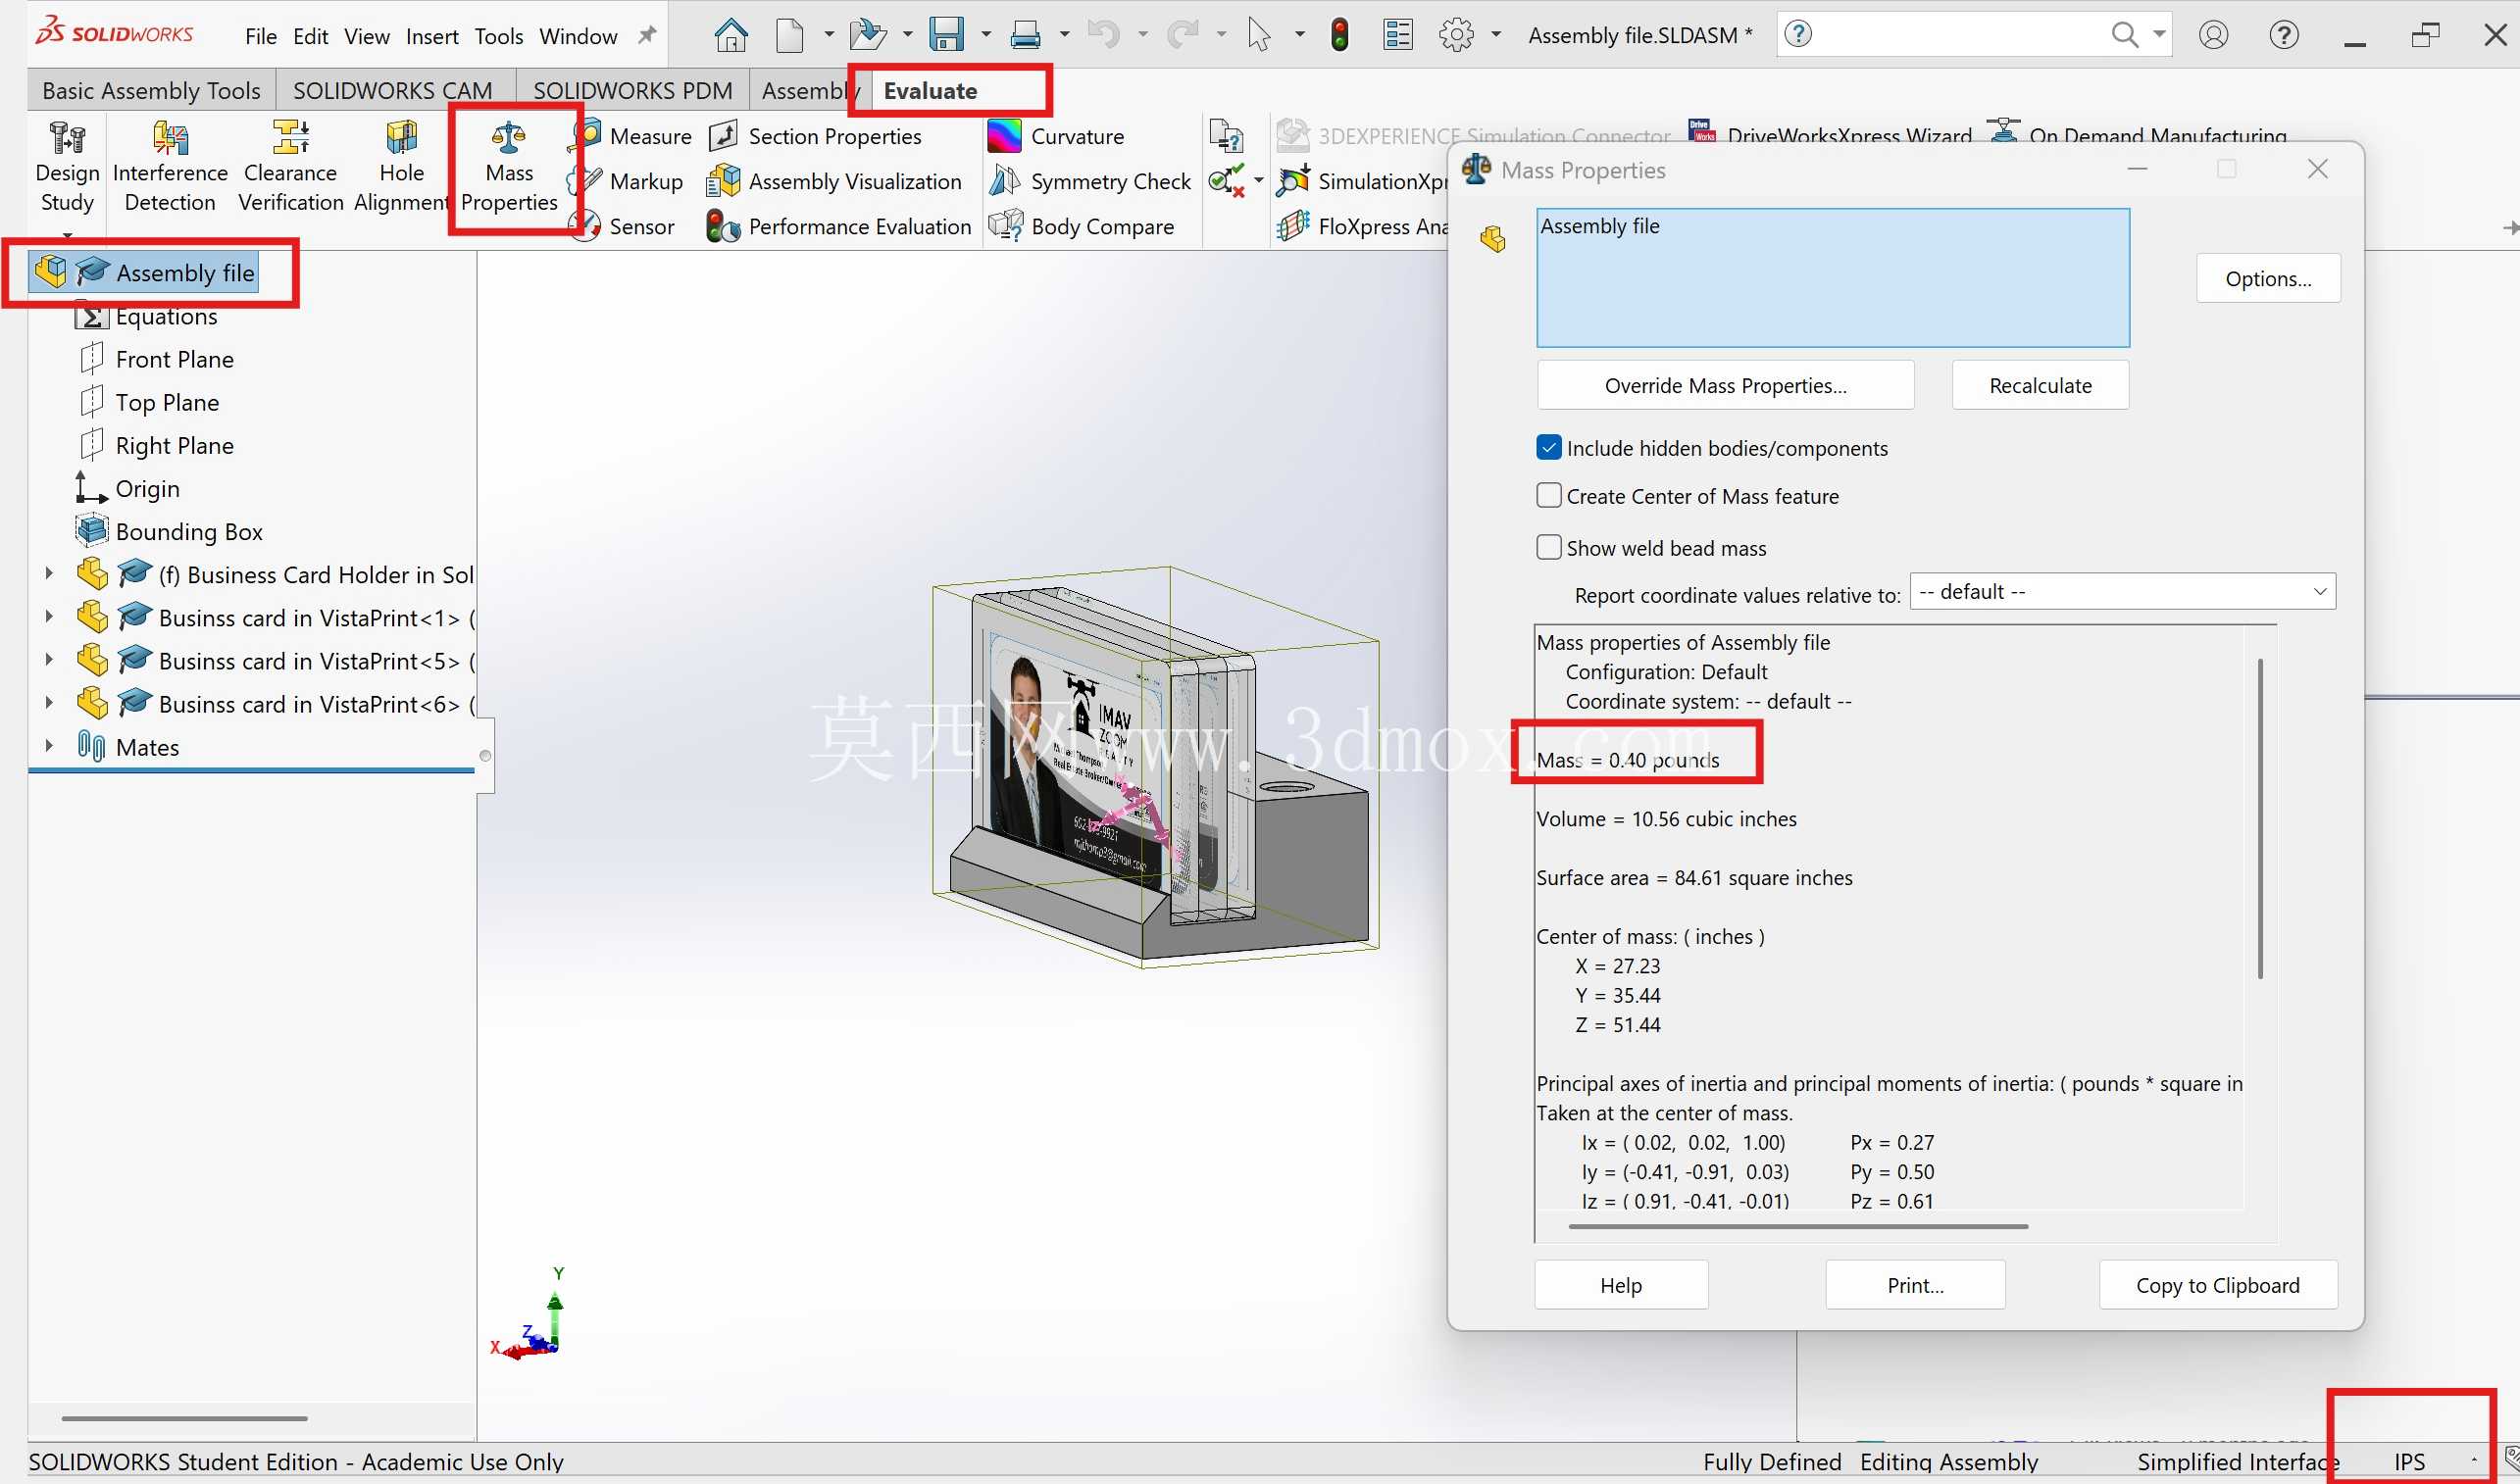Expand the Mates folder
The width and height of the screenshot is (2520, 1484).
coord(48,746)
